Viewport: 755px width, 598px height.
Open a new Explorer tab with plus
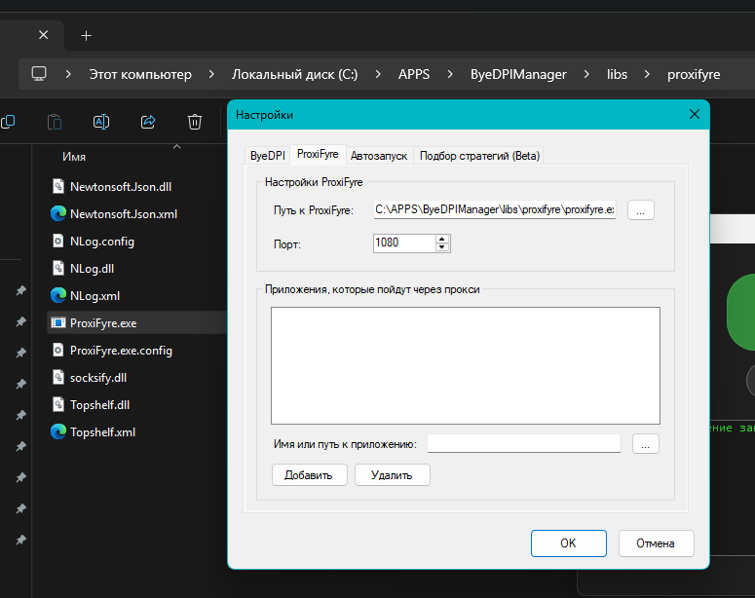click(86, 35)
